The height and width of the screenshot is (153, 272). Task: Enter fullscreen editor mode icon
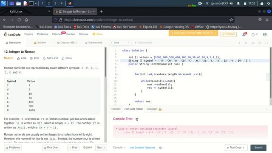(266, 42)
